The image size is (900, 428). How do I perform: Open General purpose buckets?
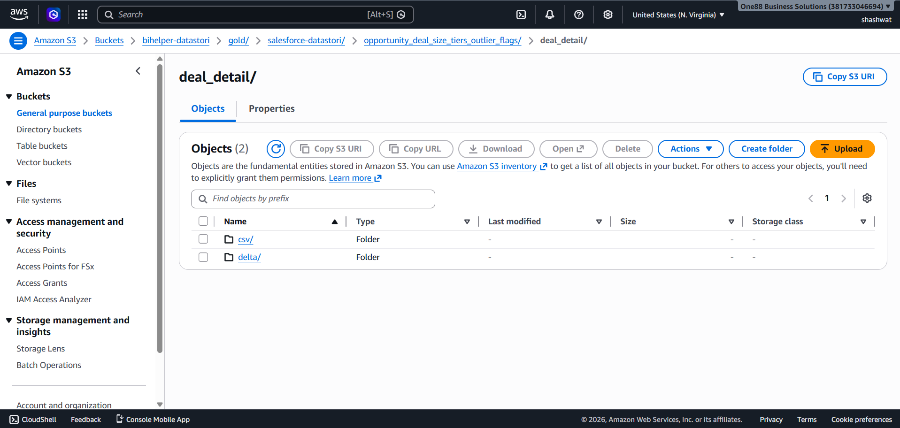pyautogui.click(x=64, y=113)
